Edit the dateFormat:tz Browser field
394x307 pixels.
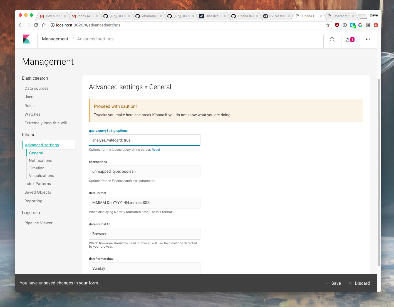(145, 234)
